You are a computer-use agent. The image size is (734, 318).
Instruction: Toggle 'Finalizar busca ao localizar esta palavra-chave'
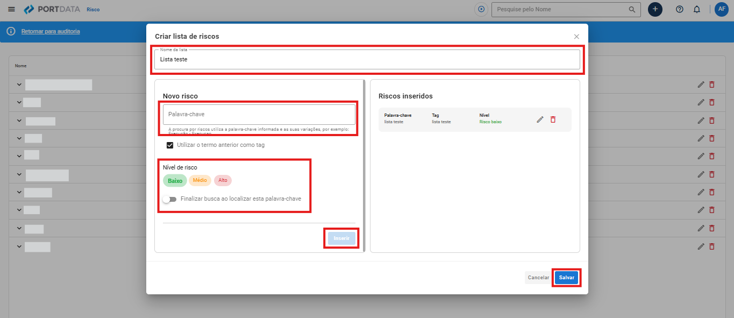(x=169, y=199)
